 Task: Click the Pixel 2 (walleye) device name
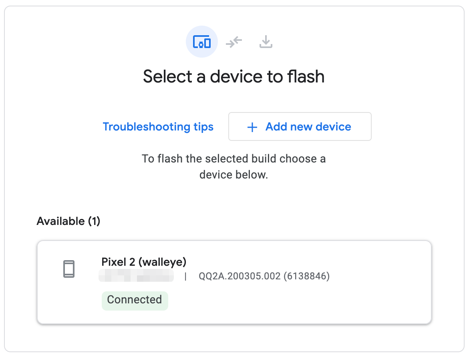144,262
